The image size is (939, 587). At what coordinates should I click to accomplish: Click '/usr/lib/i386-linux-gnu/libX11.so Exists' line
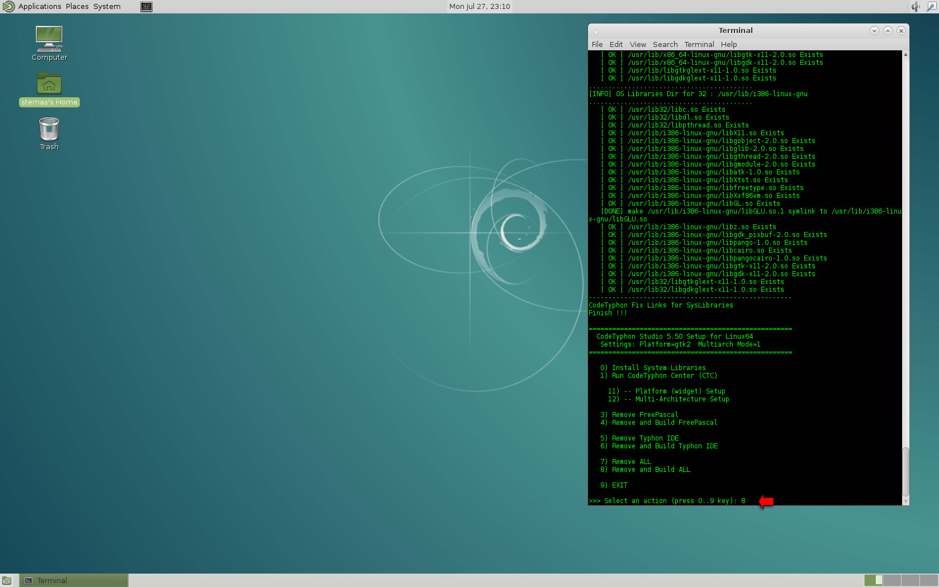click(x=692, y=133)
